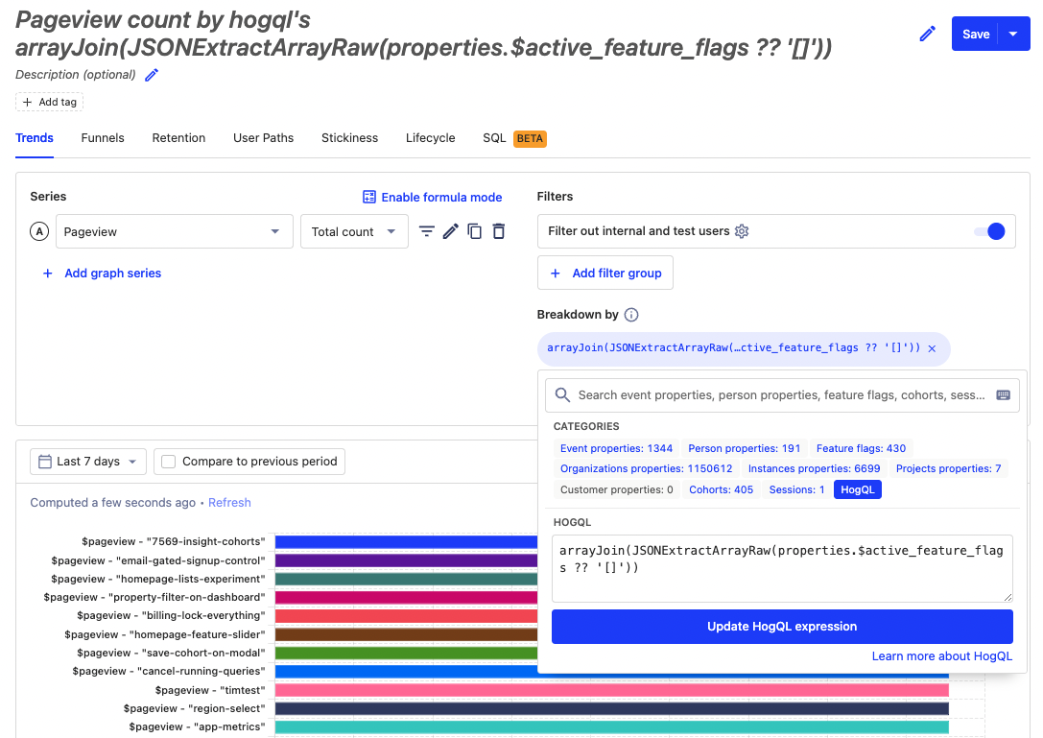The height and width of the screenshot is (738, 1043).
Task: Click into HogQL expression textarea
Action: (x=782, y=568)
